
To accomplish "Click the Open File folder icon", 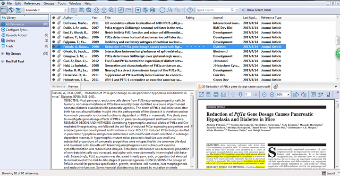I will [128, 10].
